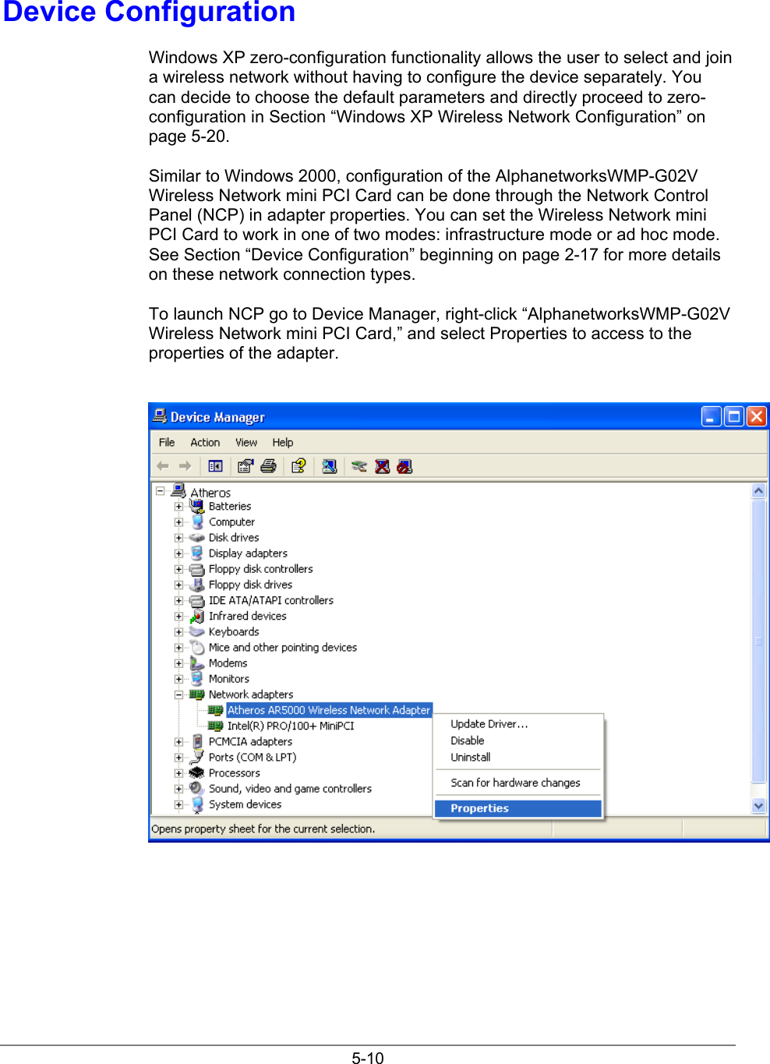
Task: Select the Ports (COM & LPT) label
Action: click(253, 757)
